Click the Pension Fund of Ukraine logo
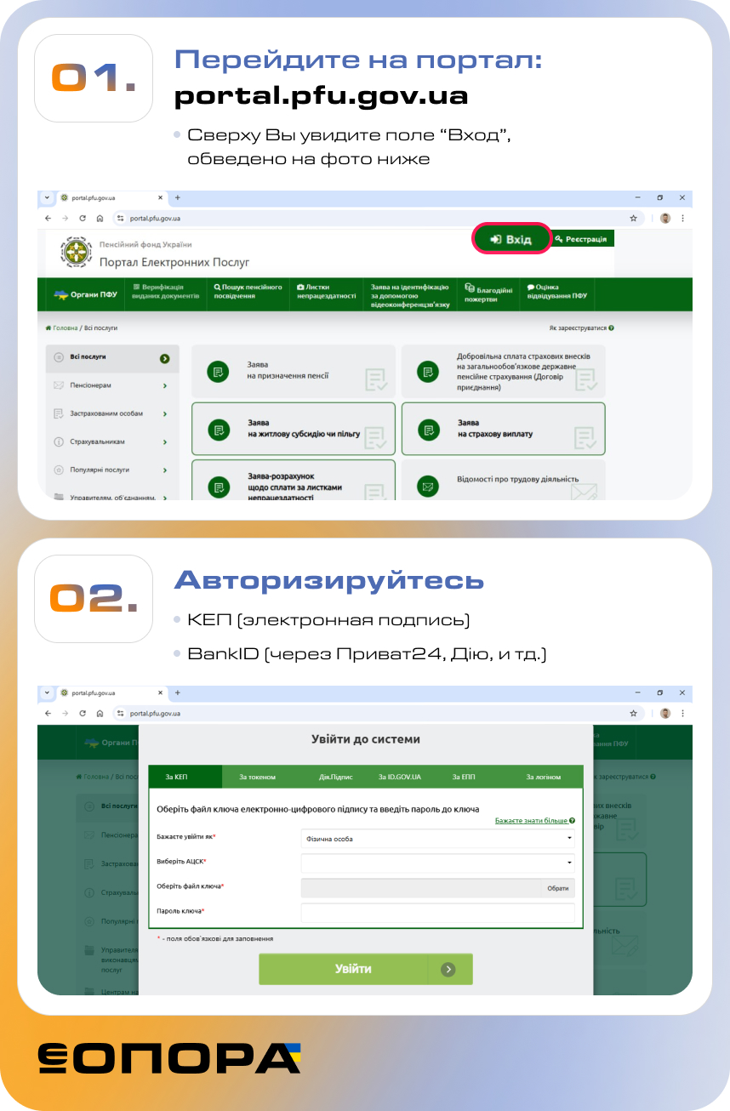Screen dimensions: 730x1111 coord(75,253)
